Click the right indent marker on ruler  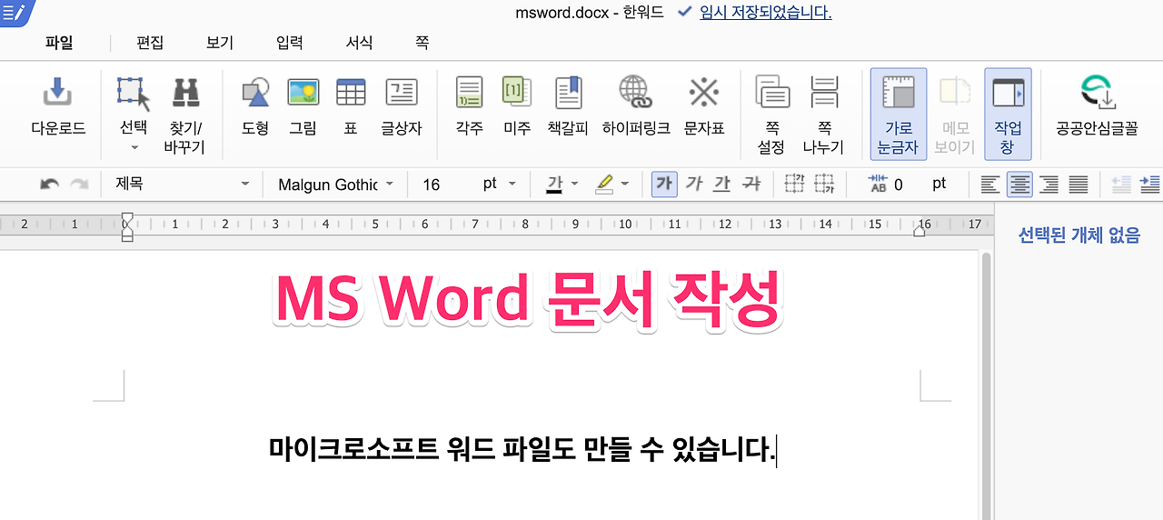click(x=919, y=232)
